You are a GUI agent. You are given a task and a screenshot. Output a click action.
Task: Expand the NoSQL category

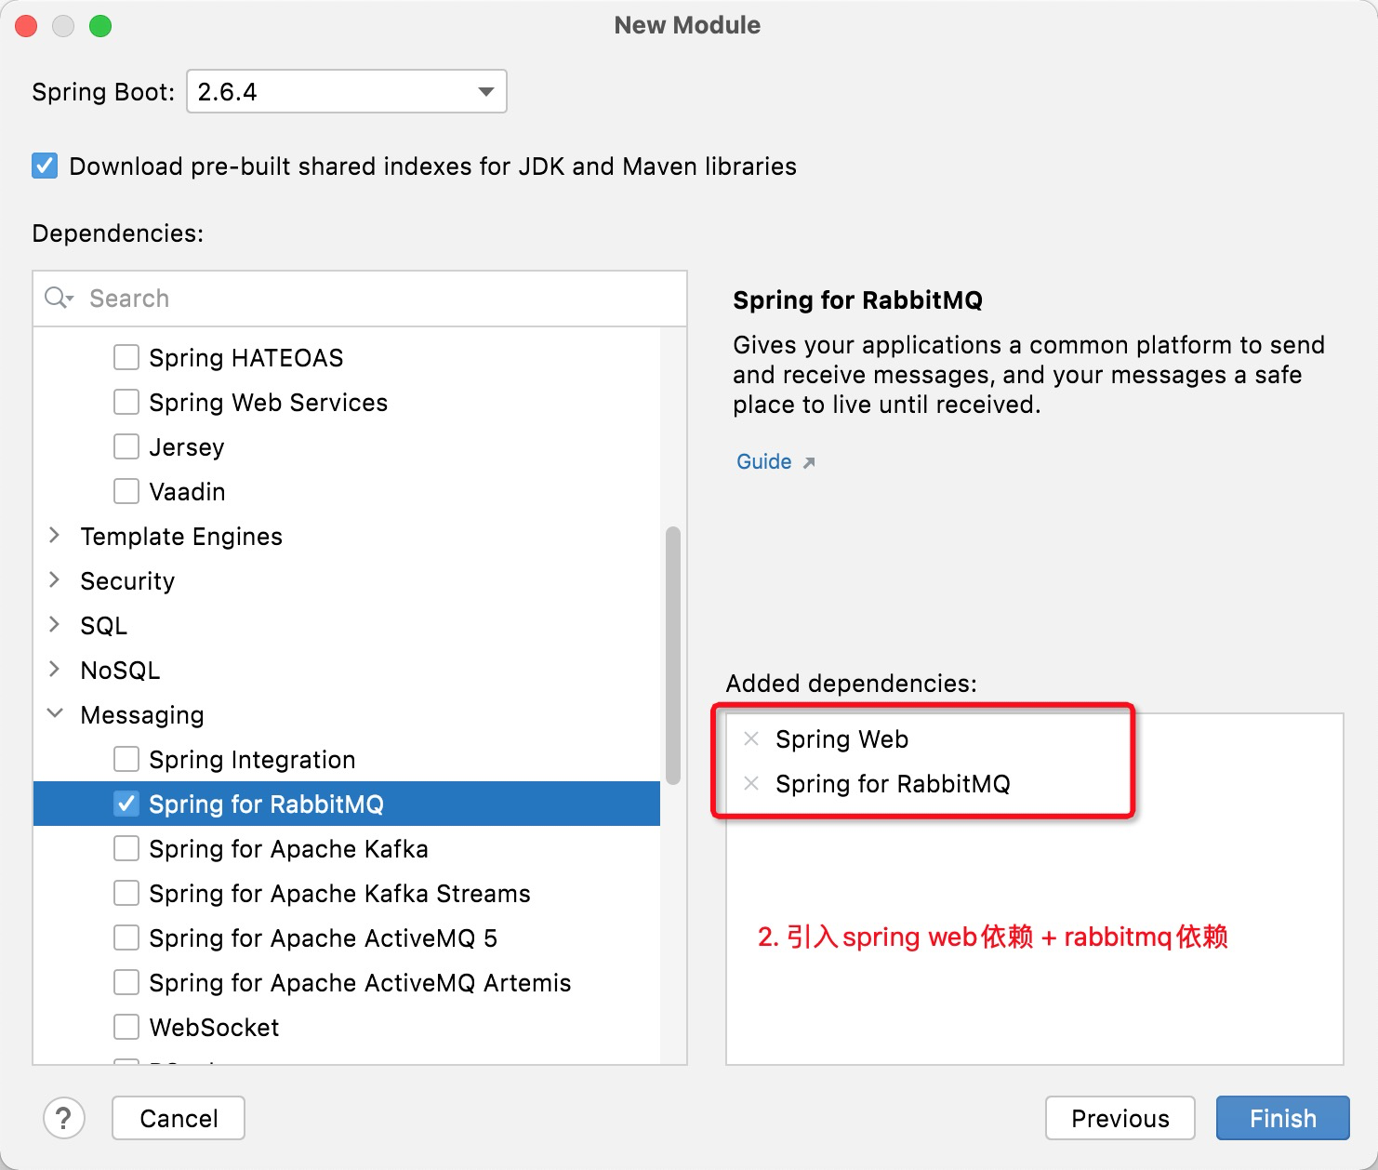point(54,670)
